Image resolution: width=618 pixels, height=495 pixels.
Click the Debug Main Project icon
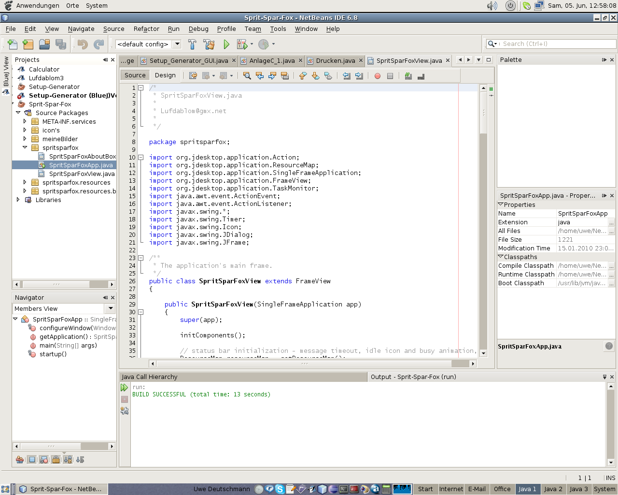point(242,44)
